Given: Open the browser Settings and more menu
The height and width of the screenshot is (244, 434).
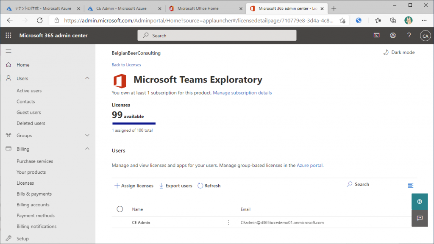Looking at the screenshot, I should click(x=424, y=20).
